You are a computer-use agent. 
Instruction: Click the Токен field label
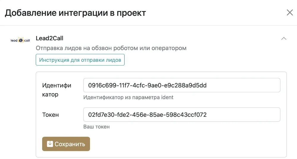[x=50, y=115]
